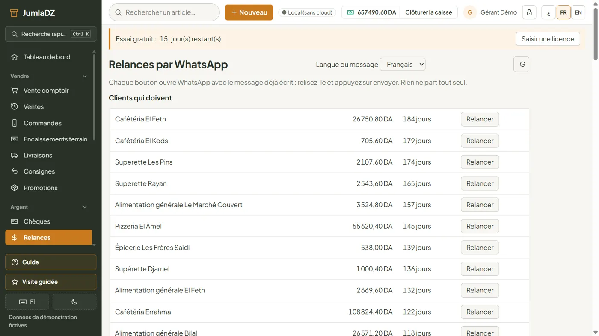Refresh the WhatsApp reminders list

pyautogui.click(x=522, y=64)
